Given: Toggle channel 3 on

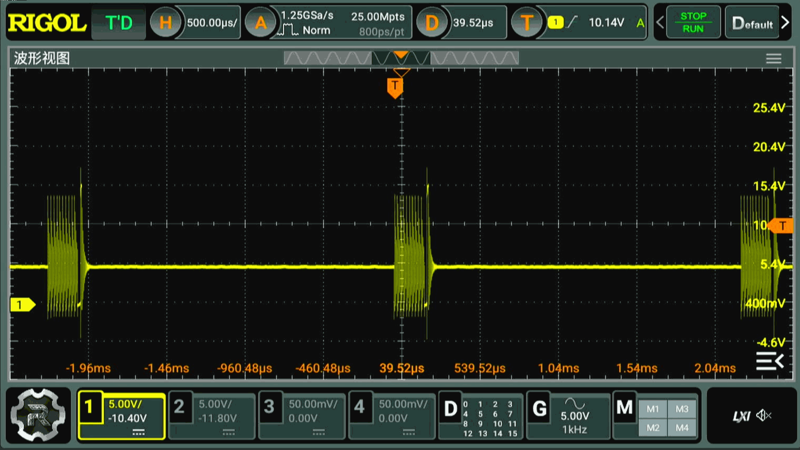Looking at the screenshot, I should pyautogui.click(x=269, y=407).
